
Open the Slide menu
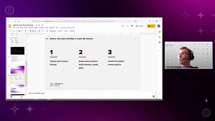(x=36, y=28)
